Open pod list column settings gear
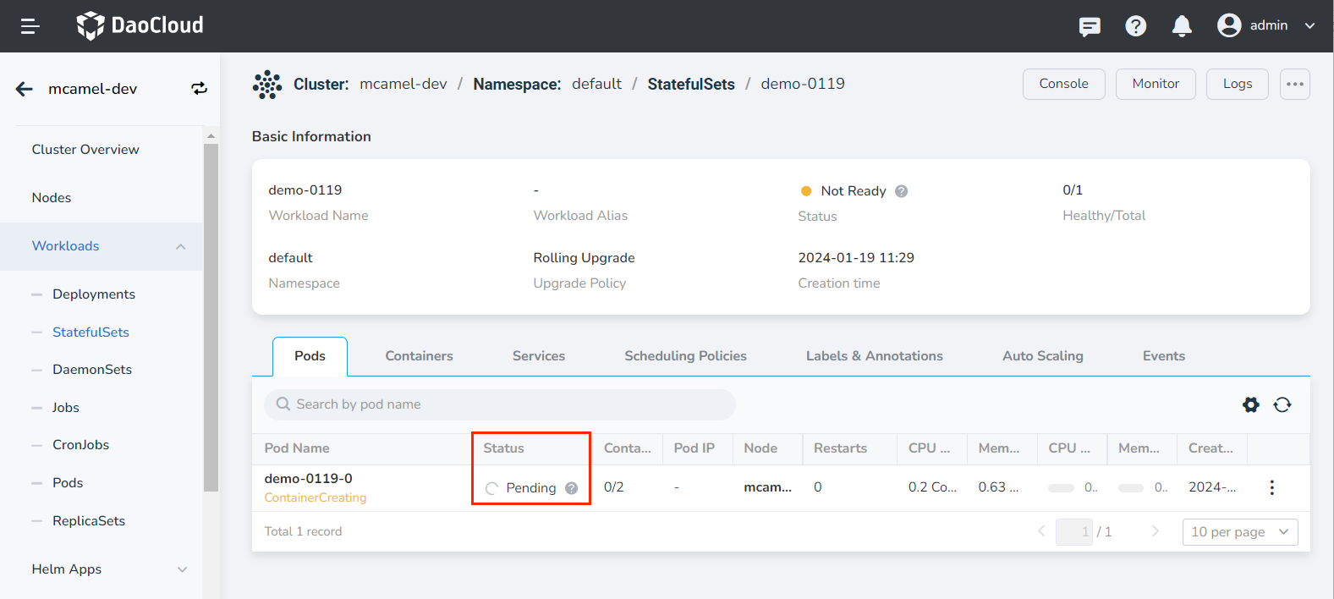The height and width of the screenshot is (599, 1334). pos(1250,404)
